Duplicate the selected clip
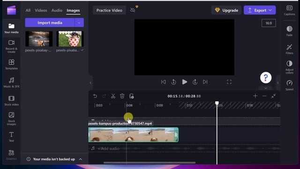Viewport: 300px width, 169px height. [131, 96]
